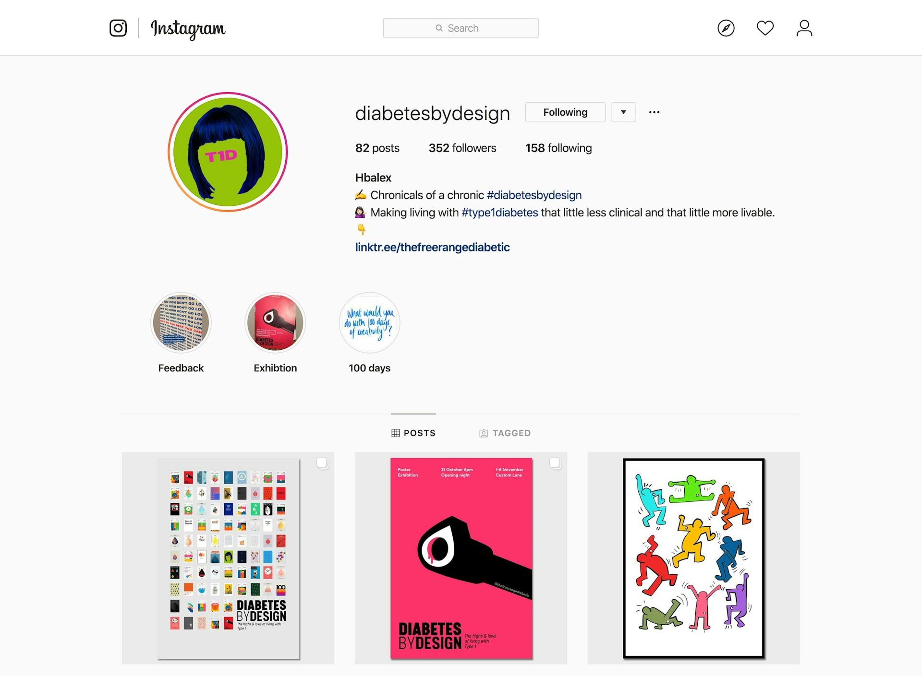View the 352 followers list
Image resolution: width=922 pixels, height=676 pixels.
point(462,148)
